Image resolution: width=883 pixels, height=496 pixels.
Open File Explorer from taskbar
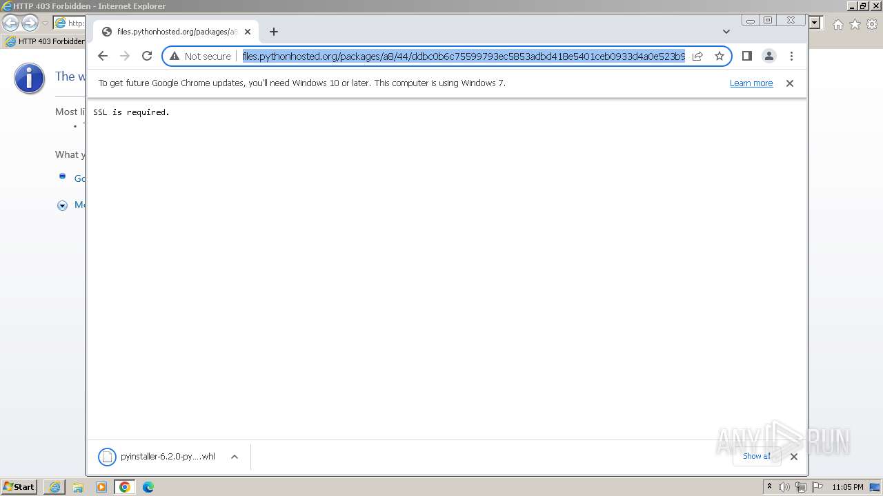[78, 487]
